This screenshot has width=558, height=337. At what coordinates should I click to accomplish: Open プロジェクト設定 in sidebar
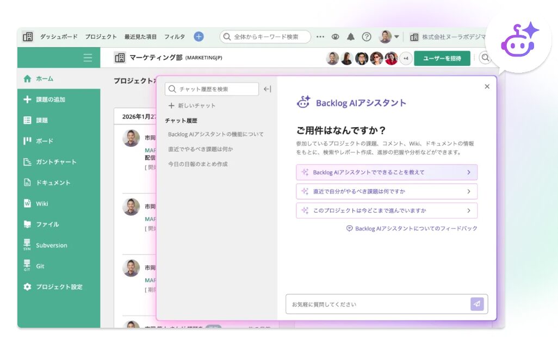point(59,286)
